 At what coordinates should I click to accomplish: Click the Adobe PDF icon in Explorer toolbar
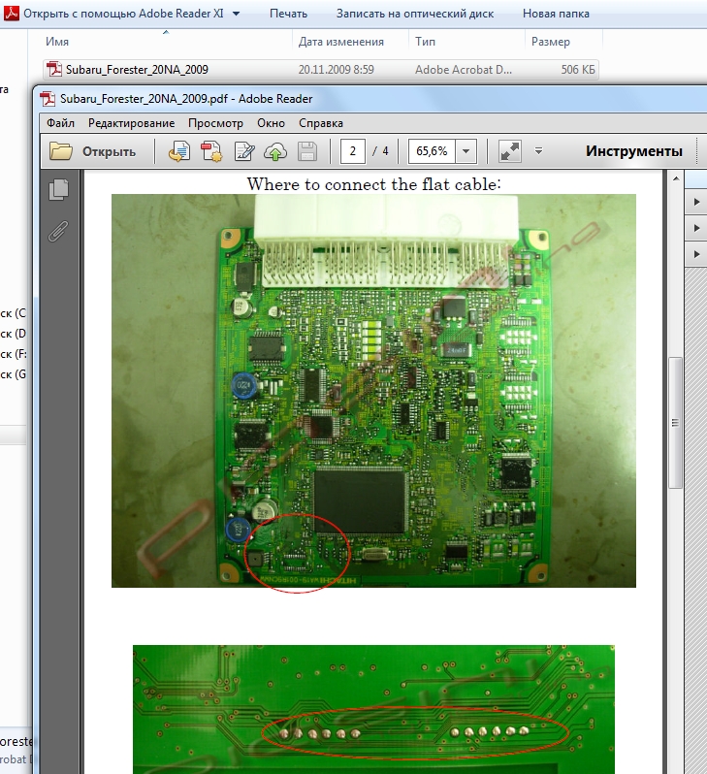(12, 13)
